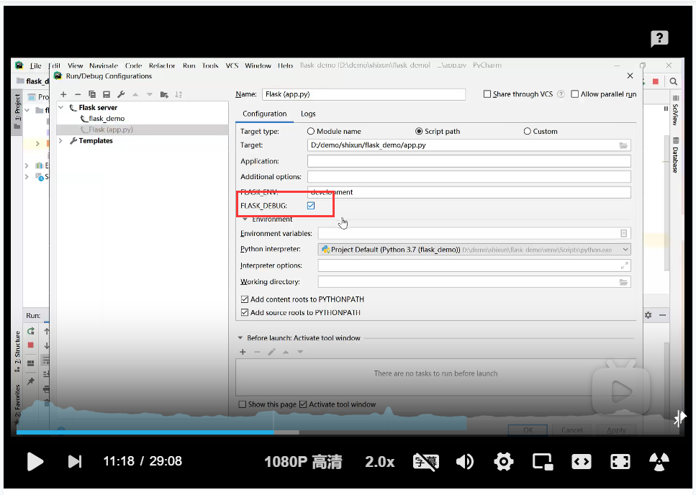This screenshot has width=696, height=495.
Task: Enable Share through VCS checkbox
Action: pyautogui.click(x=487, y=94)
